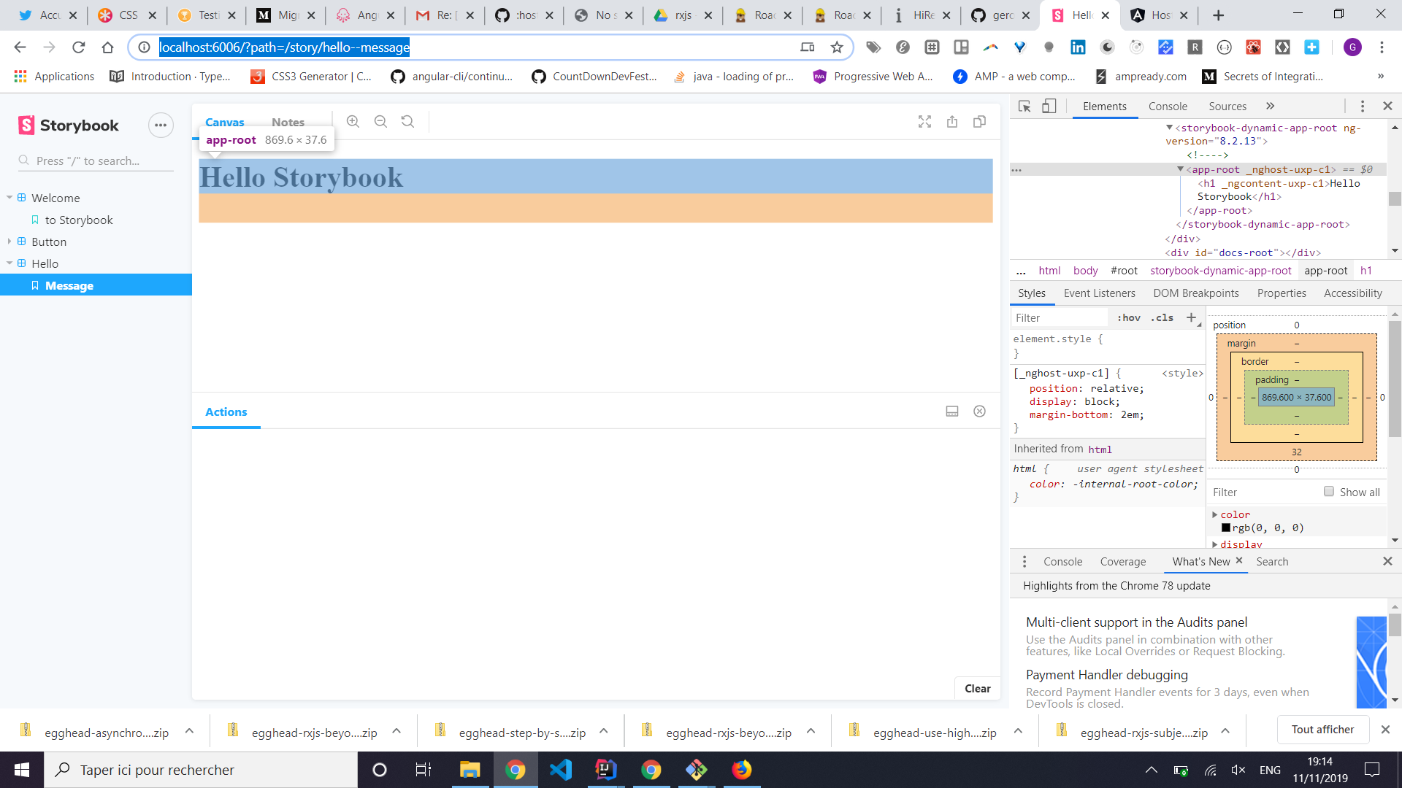
Task: Open the Notes tab in Storybook
Action: [288, 122]
